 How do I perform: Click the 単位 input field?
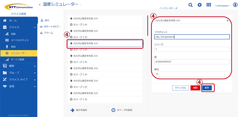pyautogui.click(x=192, y=74)
